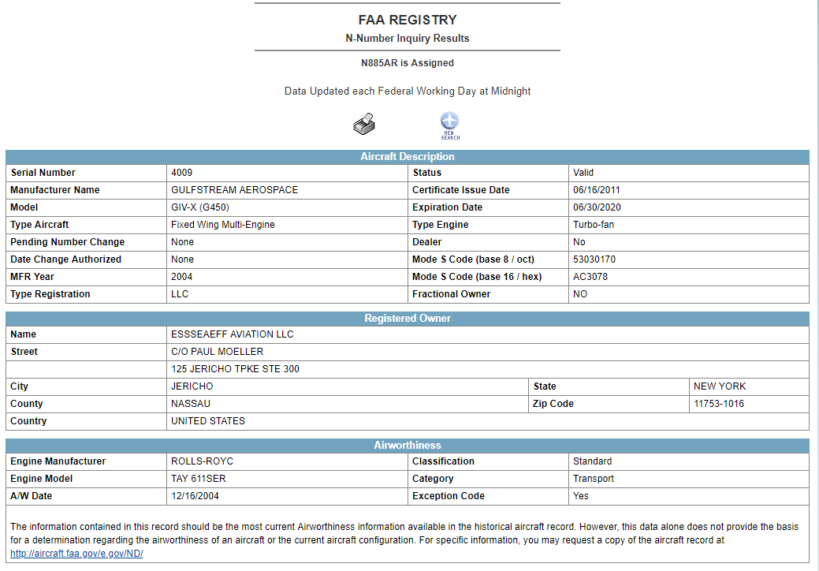Click Fixed Wing Multi-Engine aircraft type
819x571 pixels.
point(223,224)
